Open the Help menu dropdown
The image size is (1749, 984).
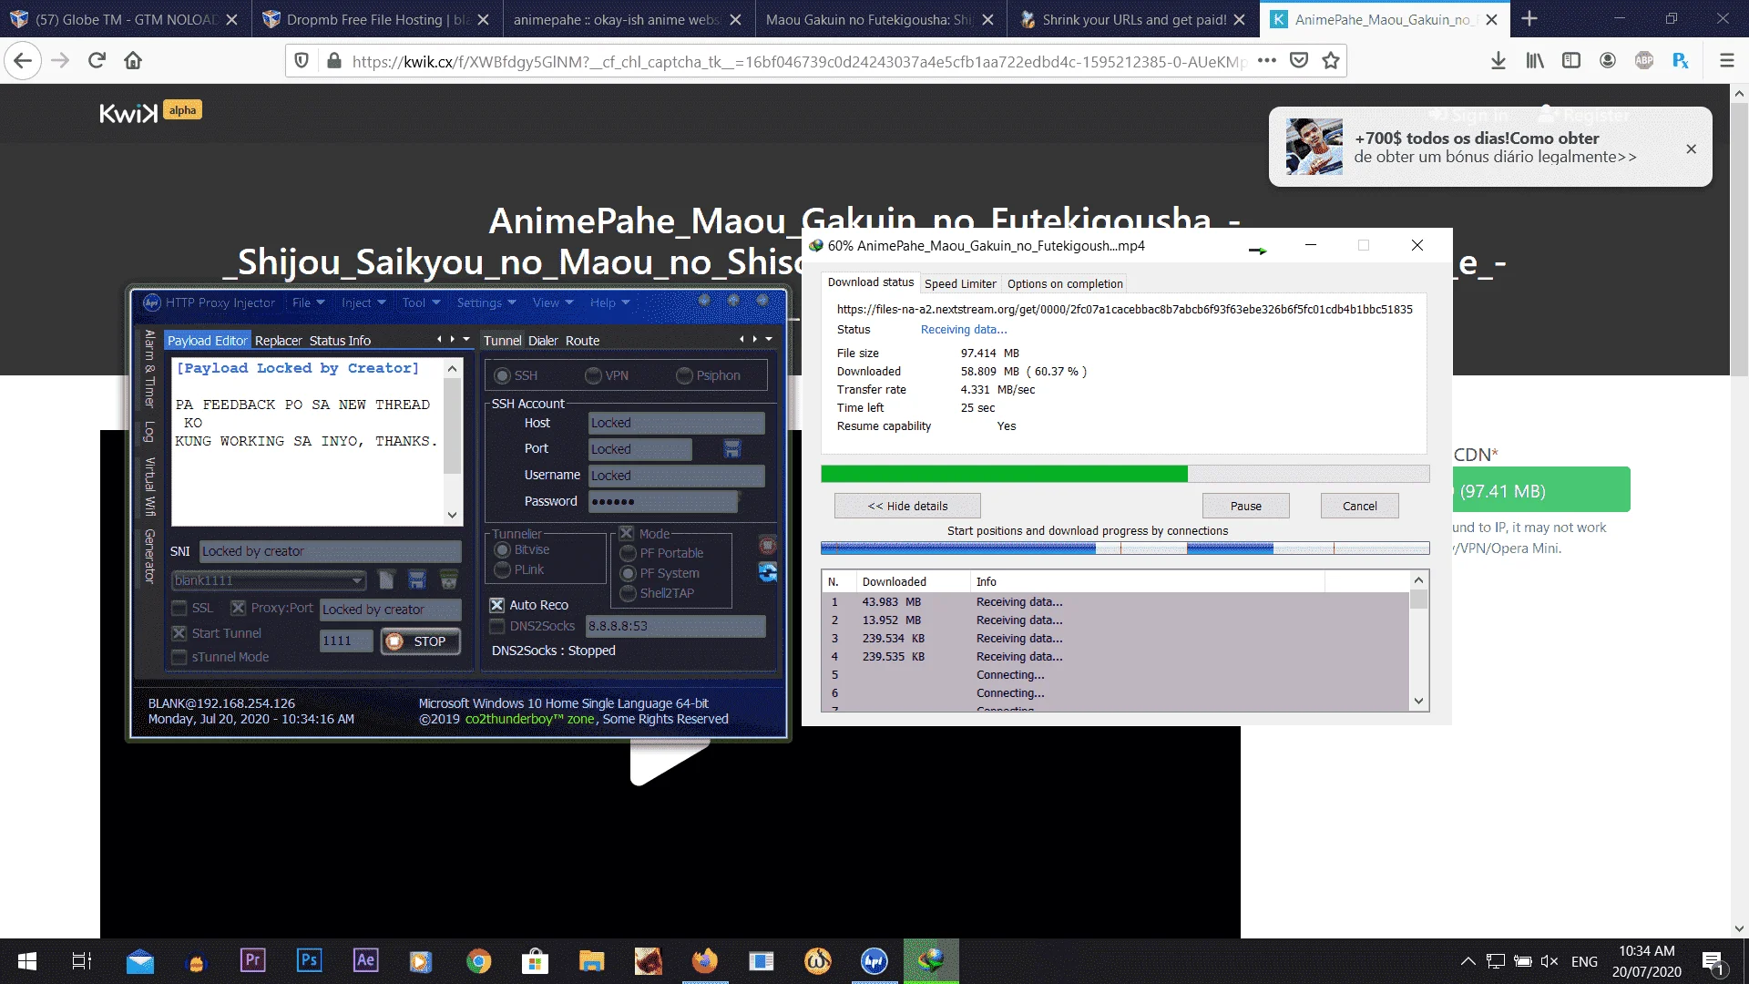pyautogui.click(x=609, y=302)
